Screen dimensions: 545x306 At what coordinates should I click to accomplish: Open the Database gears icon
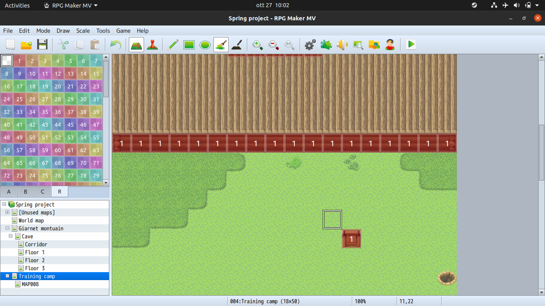[x=310, y=45]
